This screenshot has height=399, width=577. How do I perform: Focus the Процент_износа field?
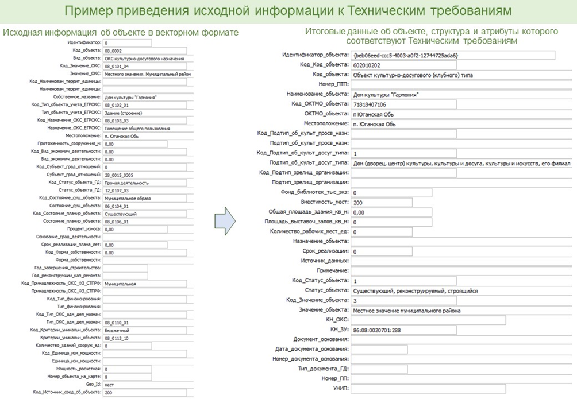[x=135, y=229]
